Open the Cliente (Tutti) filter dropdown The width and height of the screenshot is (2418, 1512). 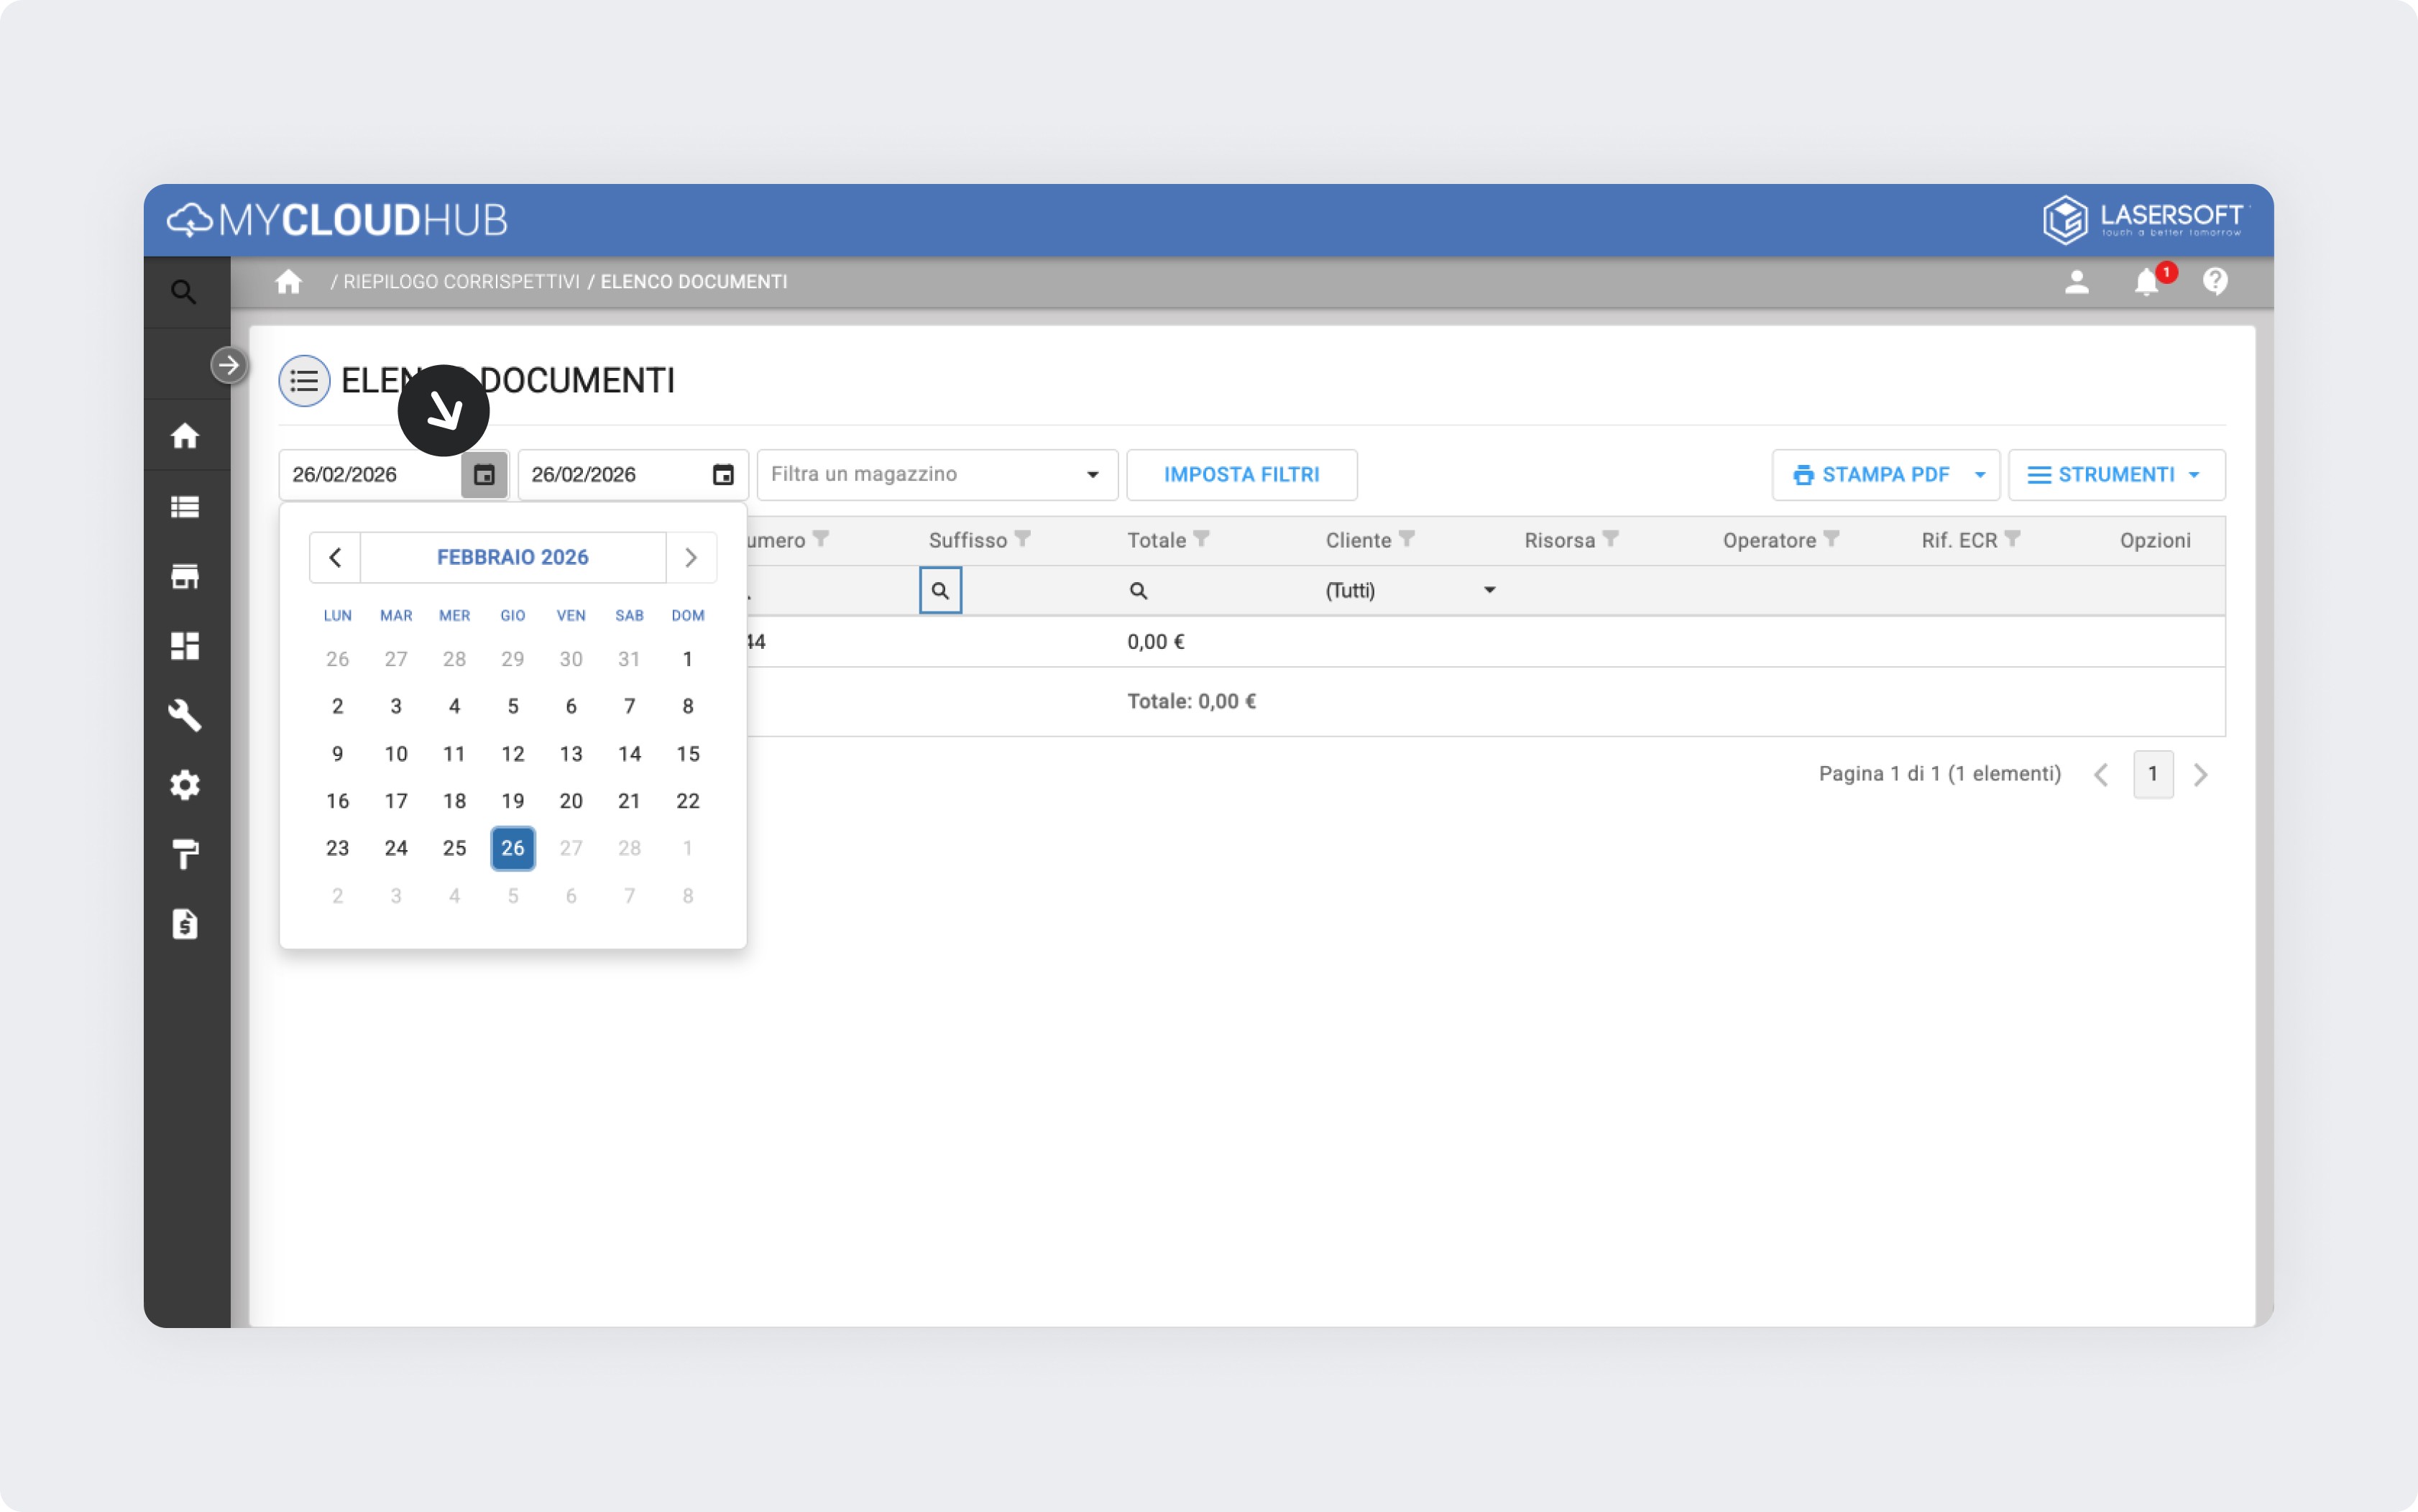1489,590
